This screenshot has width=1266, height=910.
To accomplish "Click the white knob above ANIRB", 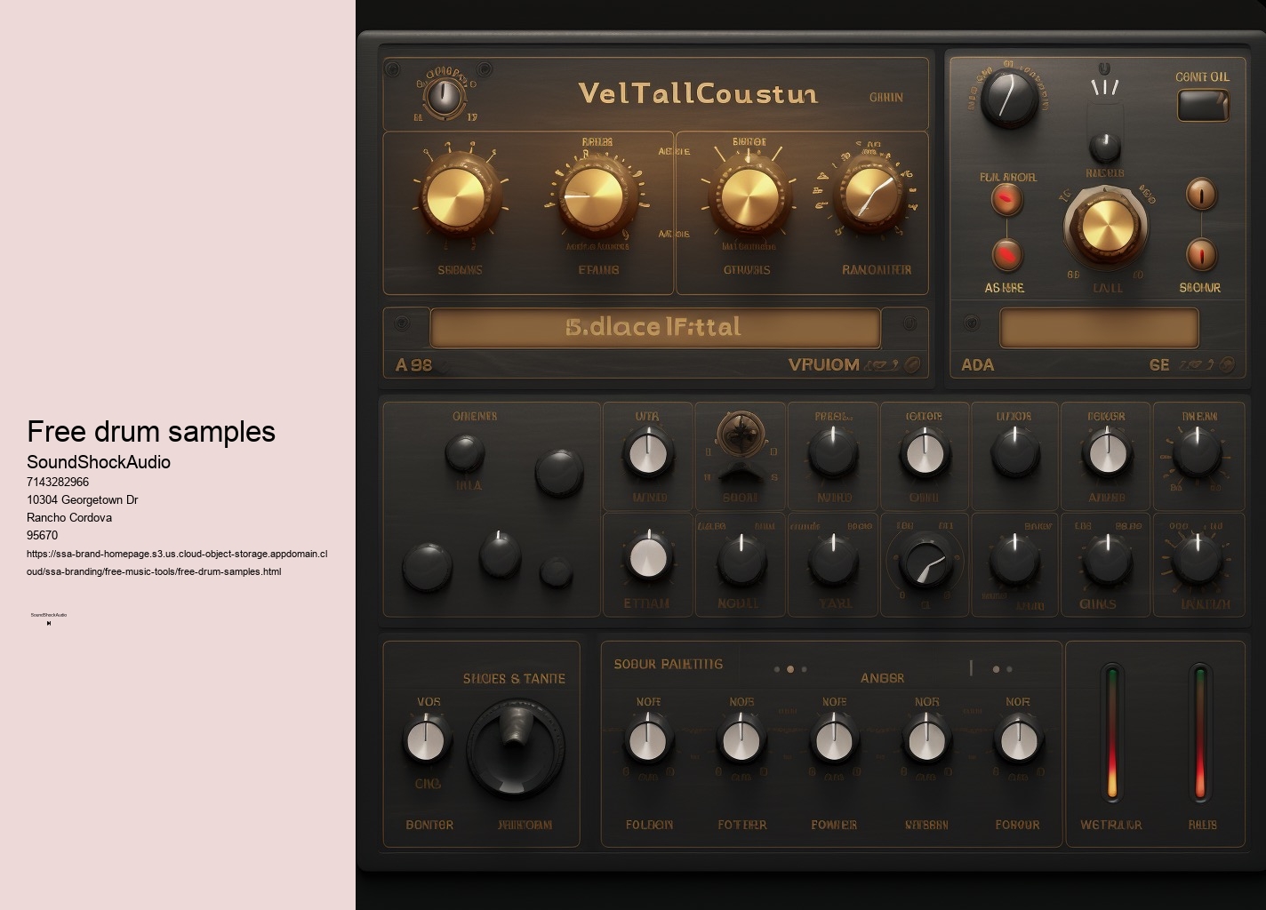I will [1107, 454].
